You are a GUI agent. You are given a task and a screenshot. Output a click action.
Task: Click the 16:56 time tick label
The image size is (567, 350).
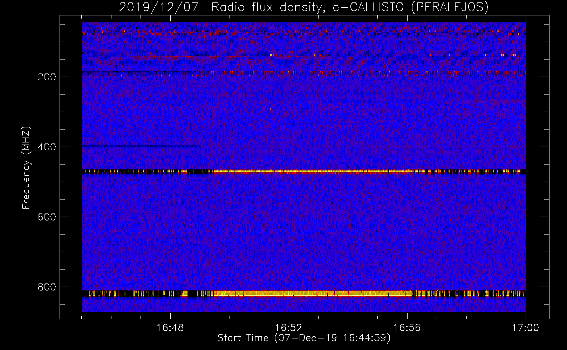coord(407,328)
